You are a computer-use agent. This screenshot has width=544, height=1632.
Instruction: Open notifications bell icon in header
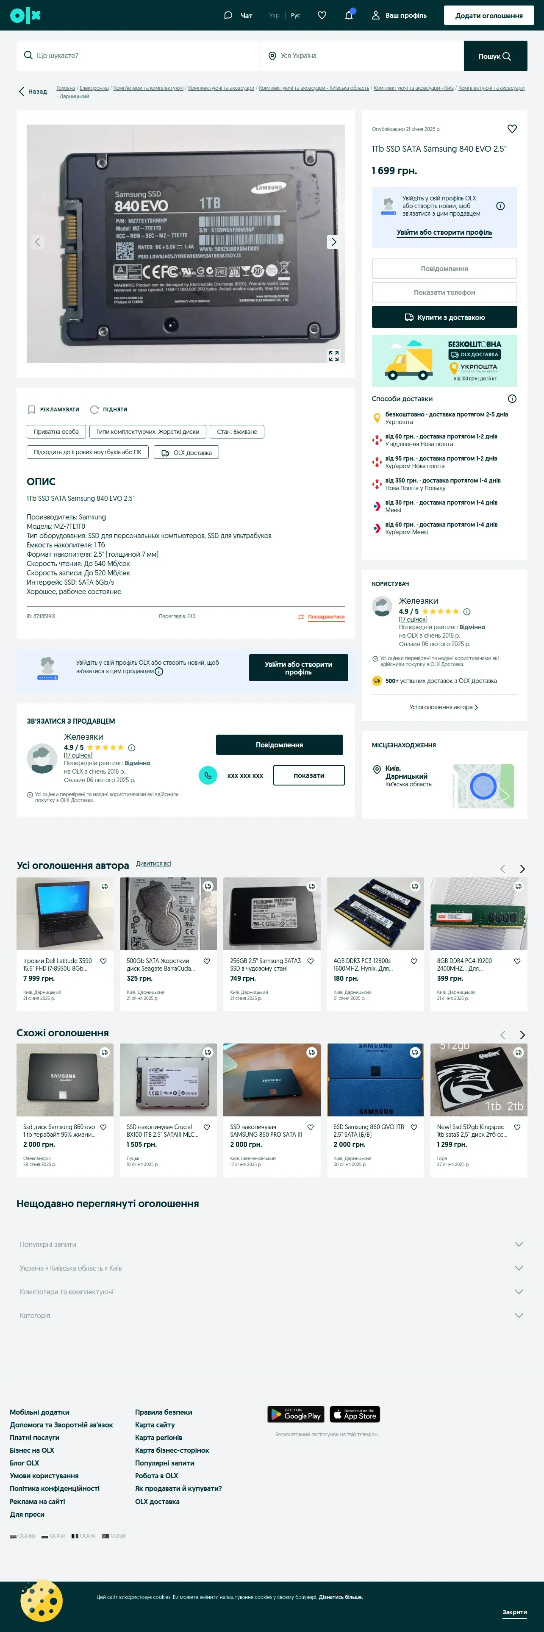coord(348,15)
